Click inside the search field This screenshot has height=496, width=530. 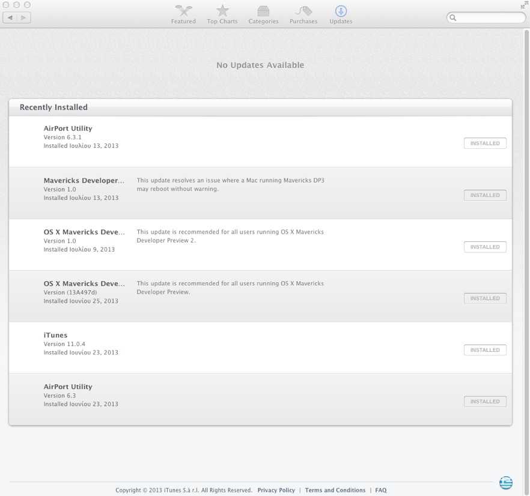pos(486,17)
